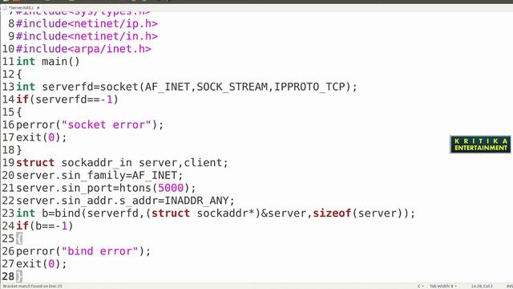Click the Ln 28, Col 2 position indicator
The width and height of the screenshot is (513, 289).
[482, 286]
